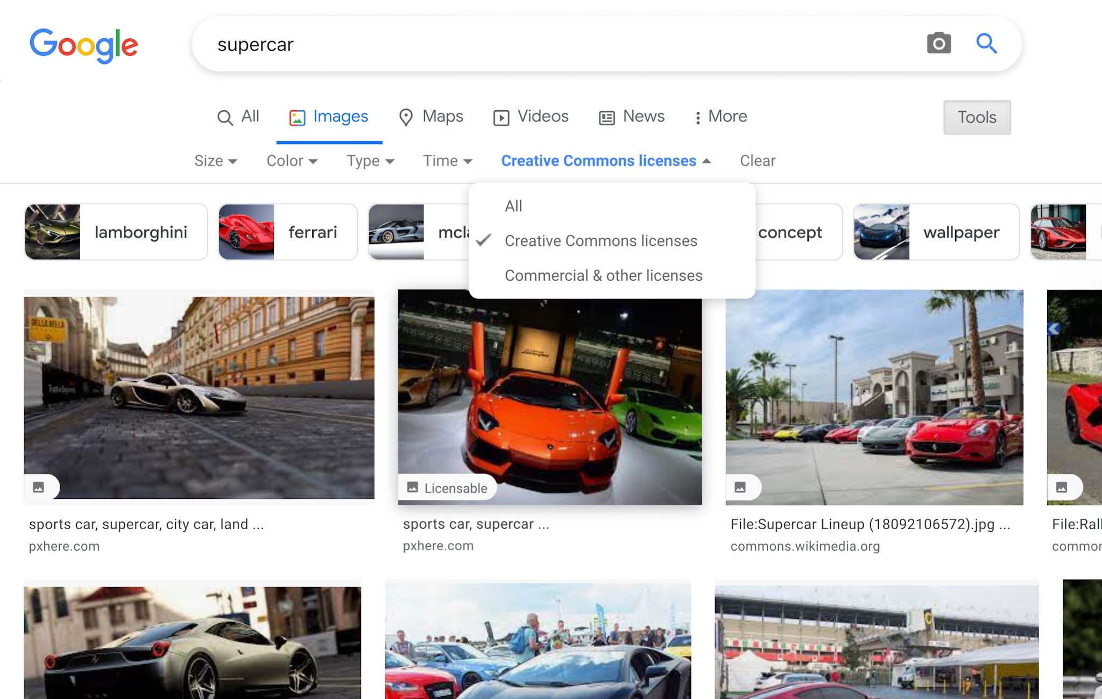Click the blue magnifier search icon
The height and width of the screenshot is (699, 1102).
point(986,44)
